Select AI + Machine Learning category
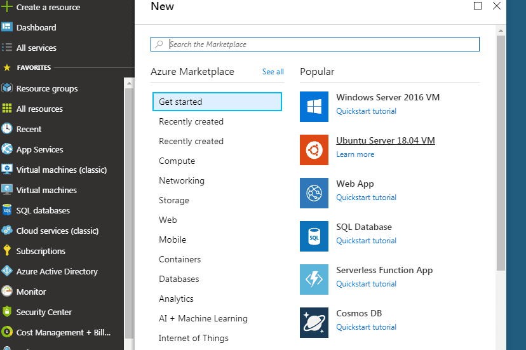 coord(203,318)
